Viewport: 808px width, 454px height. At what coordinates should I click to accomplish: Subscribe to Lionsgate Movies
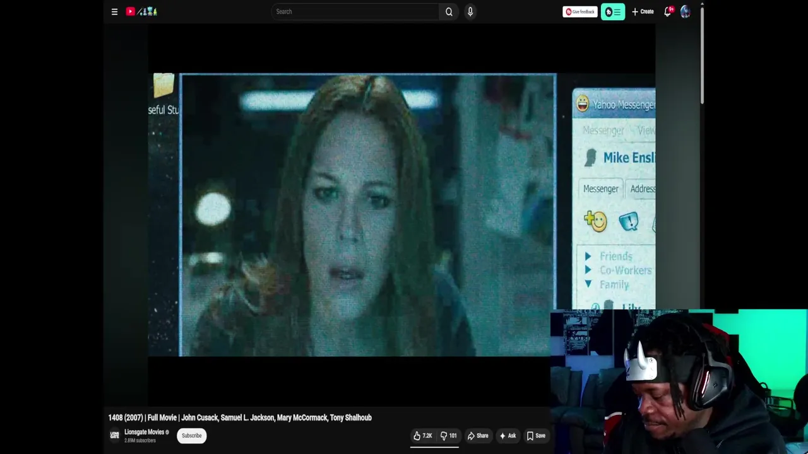(191, 436)
